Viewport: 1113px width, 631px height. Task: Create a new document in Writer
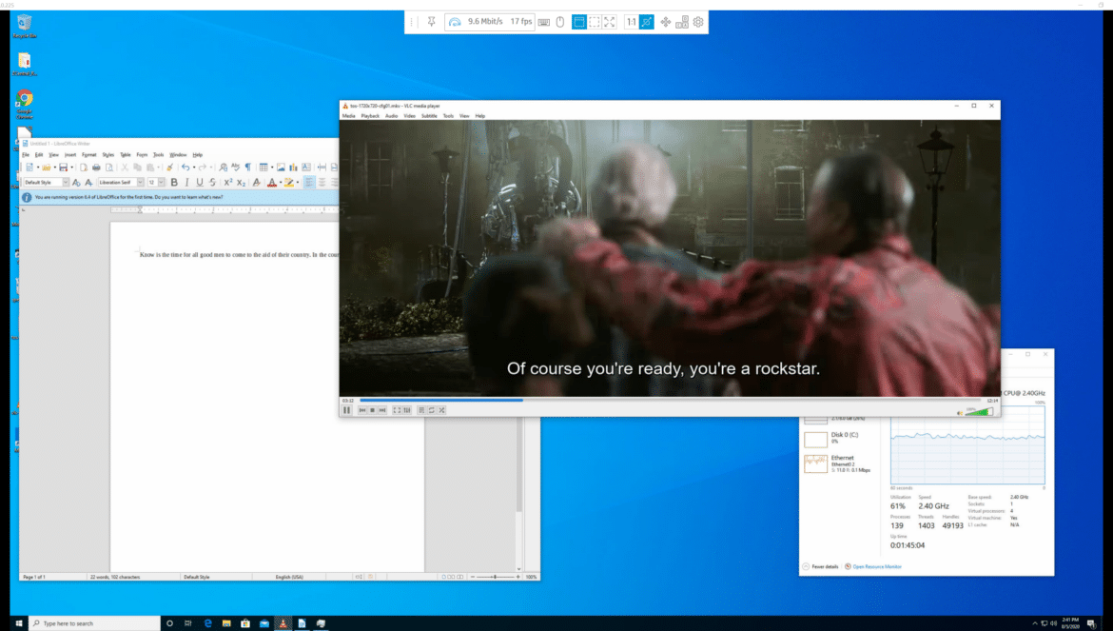(29, 168)
